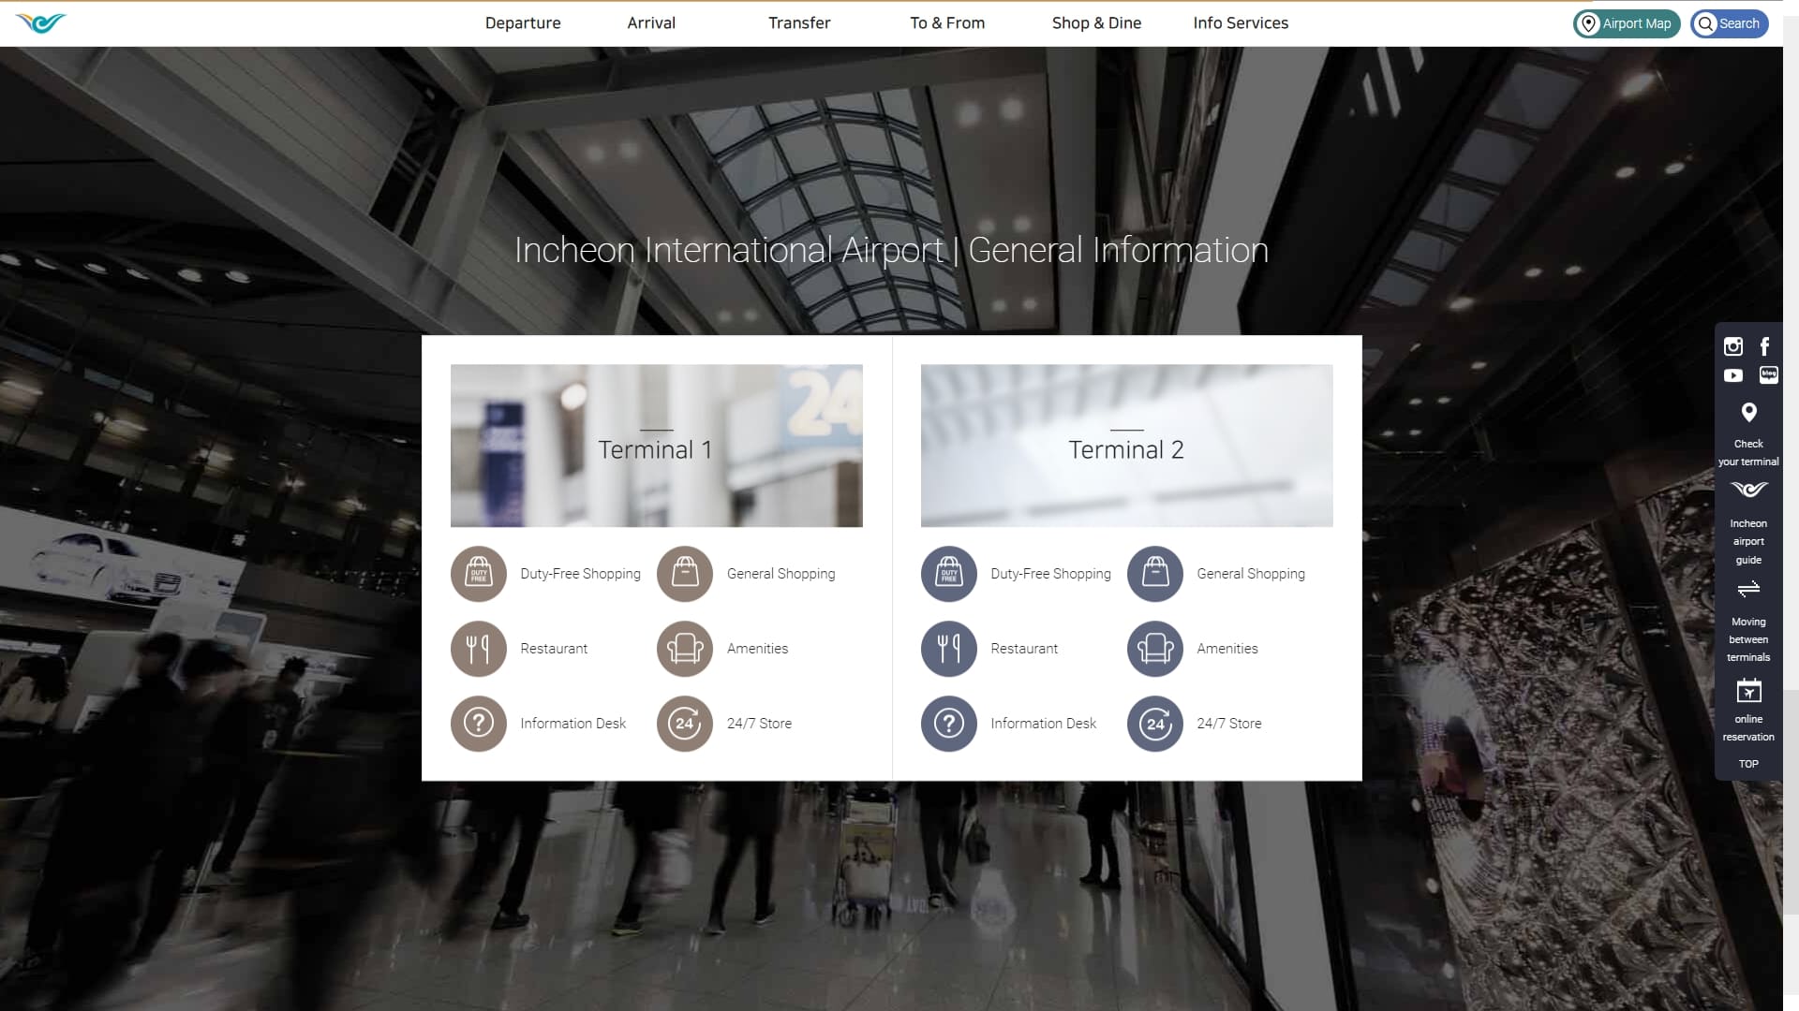The width and height of the screenshot is (1799, 1011).
Task: Click the Check your terminal pin icon
Action: point(1749,413)
